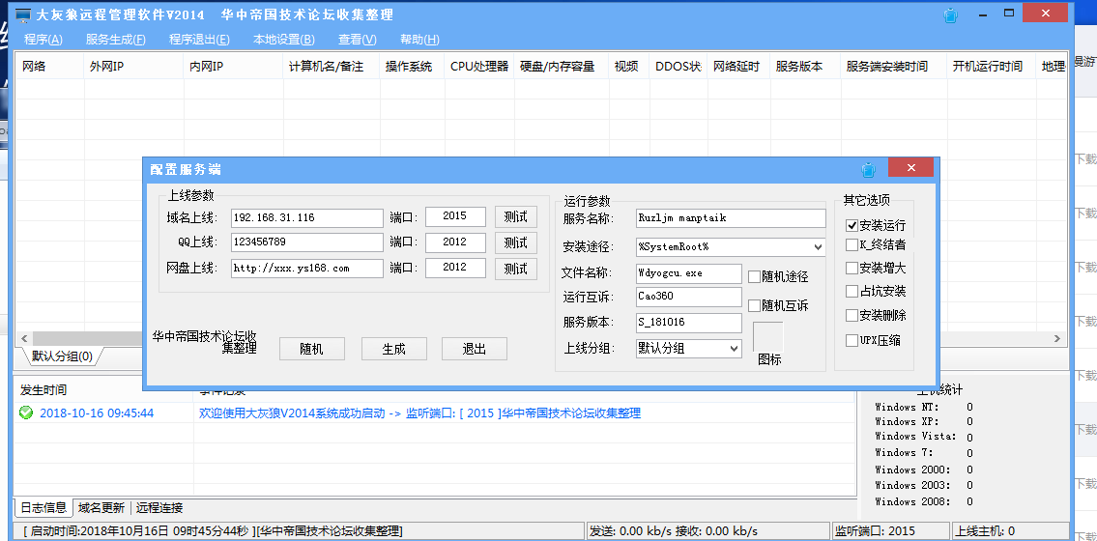Click the monitor app icon in title bar
The image size is (1097, 541).
(x=22, y=14)
